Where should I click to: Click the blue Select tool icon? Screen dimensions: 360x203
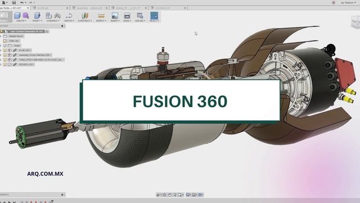pyautogui.click(x=154, y=16)
